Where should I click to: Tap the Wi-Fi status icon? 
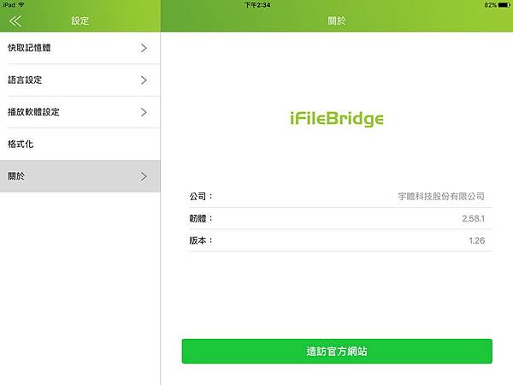point(21,4)
